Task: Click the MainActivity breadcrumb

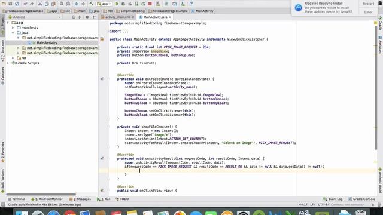Action: tap(202, 11)
